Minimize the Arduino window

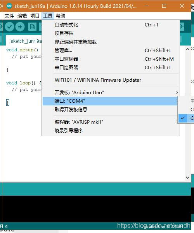pyautogui.click(x=146, y=6)
